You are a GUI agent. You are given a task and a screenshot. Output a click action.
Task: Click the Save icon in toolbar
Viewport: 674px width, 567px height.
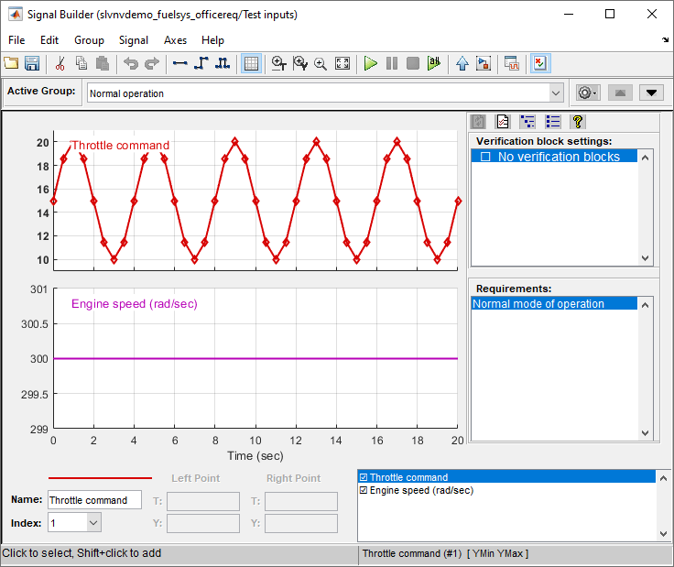click(32, 63)
